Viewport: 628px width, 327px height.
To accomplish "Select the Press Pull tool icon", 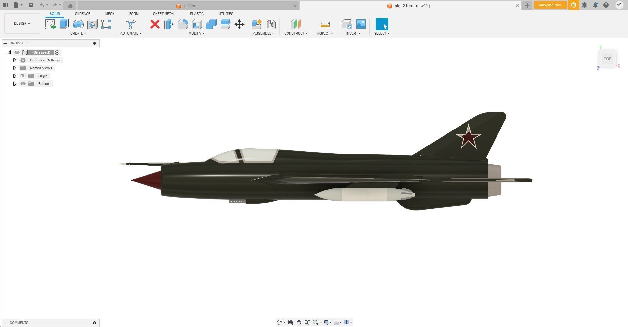I will (169, 24).
